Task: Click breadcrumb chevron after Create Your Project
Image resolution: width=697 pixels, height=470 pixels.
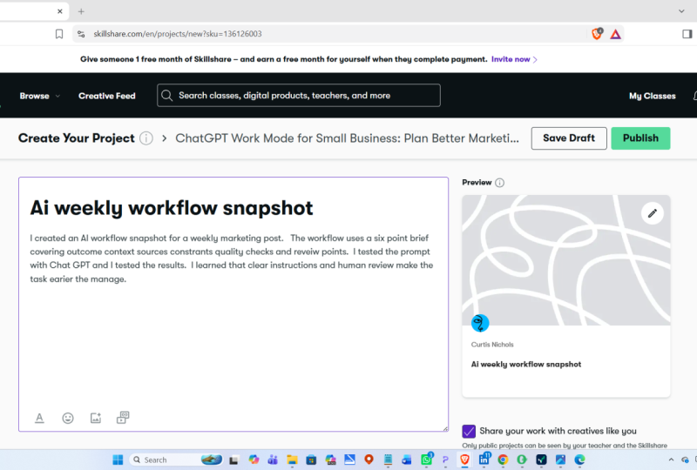Action: tap(165, 138)
